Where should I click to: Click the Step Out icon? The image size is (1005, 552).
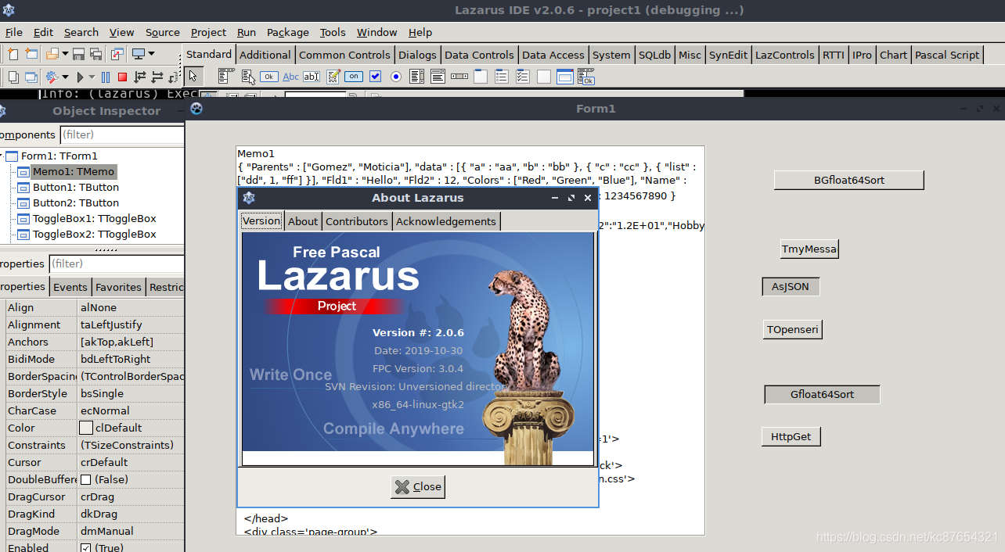(x=173, y=77)
